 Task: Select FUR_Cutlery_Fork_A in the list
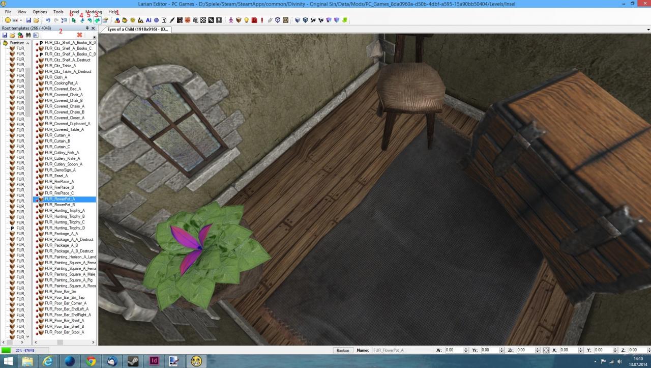tap(62, 153)
